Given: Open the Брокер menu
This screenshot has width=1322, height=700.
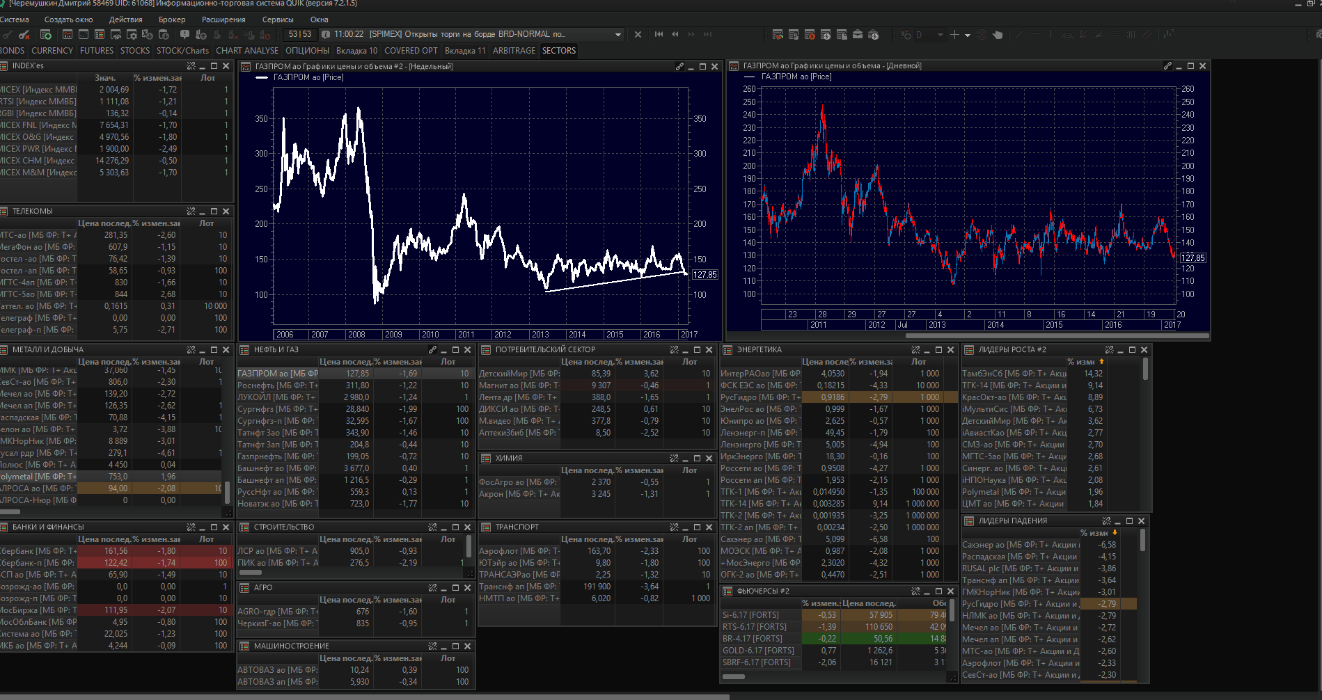Looking at the screenshot, I should tap(172, 19).
